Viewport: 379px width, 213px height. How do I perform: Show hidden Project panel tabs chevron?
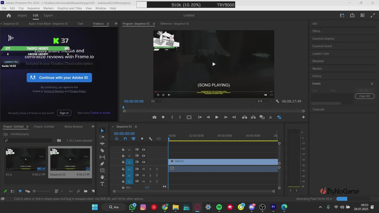click(x=93, y=127)
